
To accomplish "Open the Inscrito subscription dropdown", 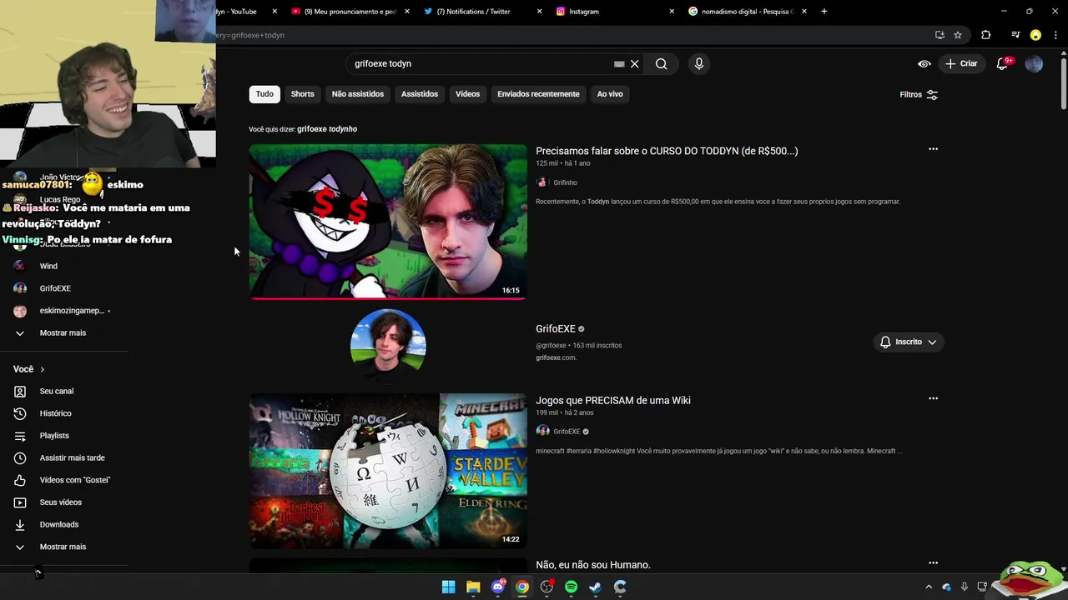I will [909, 342].
